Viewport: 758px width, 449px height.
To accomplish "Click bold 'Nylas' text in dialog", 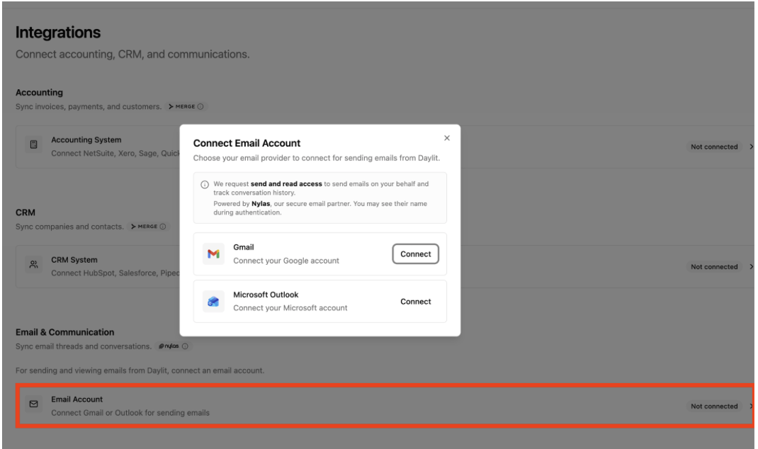I will pos(261,203).
